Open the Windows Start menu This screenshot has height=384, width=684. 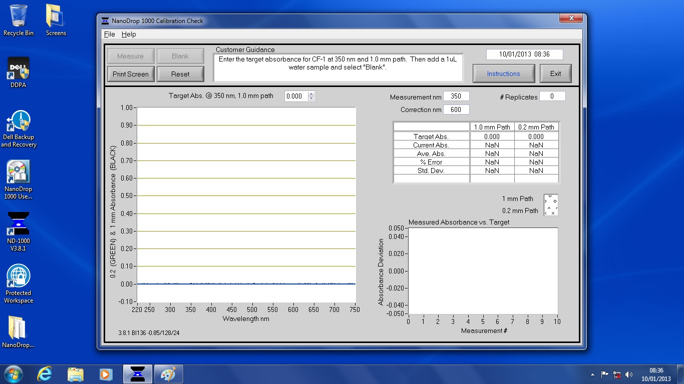click(x=14, y=374)
